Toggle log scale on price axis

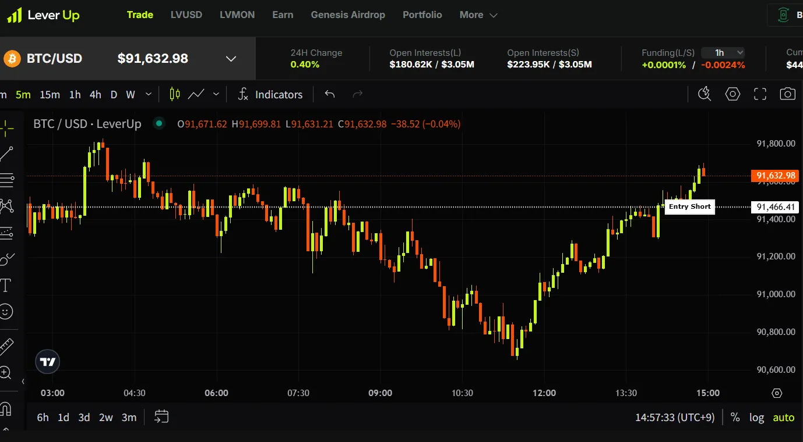(756, 417)
